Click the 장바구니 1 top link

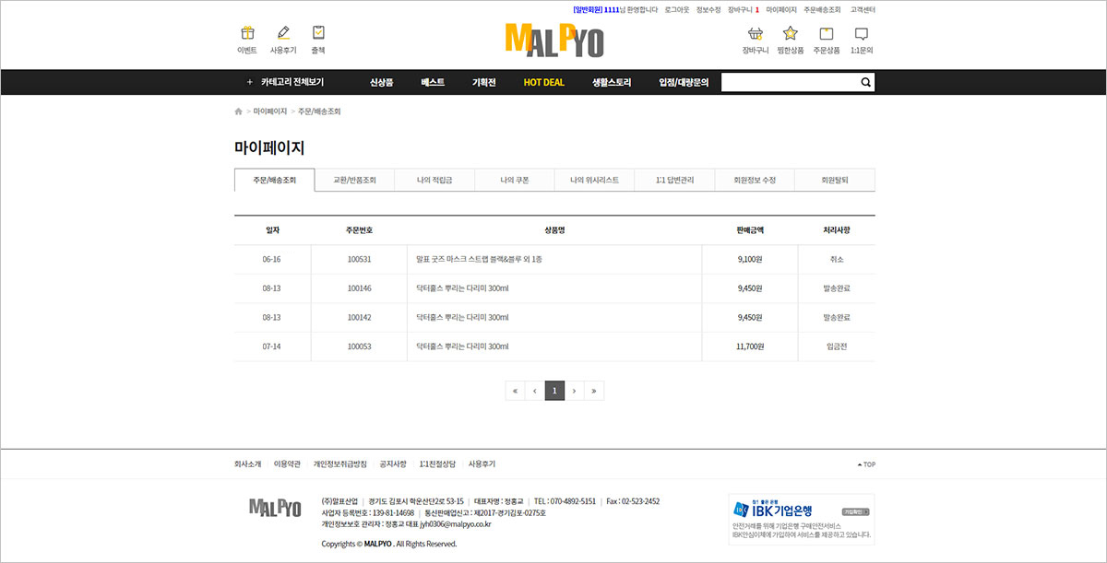point(744,9)
